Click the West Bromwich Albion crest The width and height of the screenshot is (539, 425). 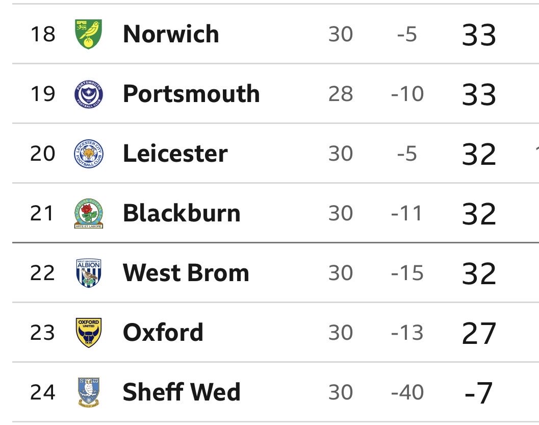pyautogui.click(x=88, y=273)
